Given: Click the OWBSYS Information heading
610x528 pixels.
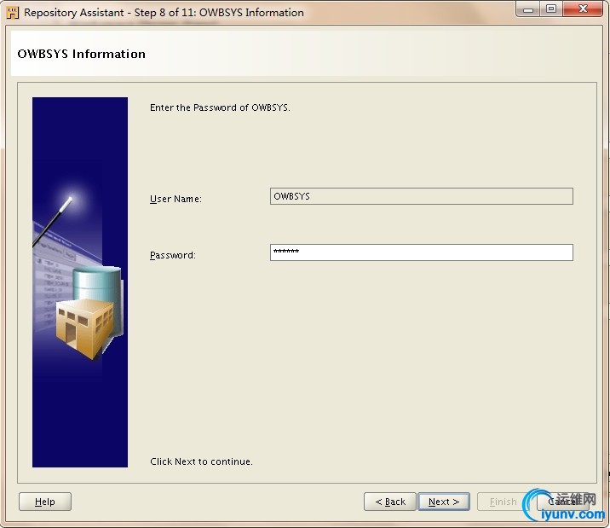Looking at the screenshot, I should 81,54.
